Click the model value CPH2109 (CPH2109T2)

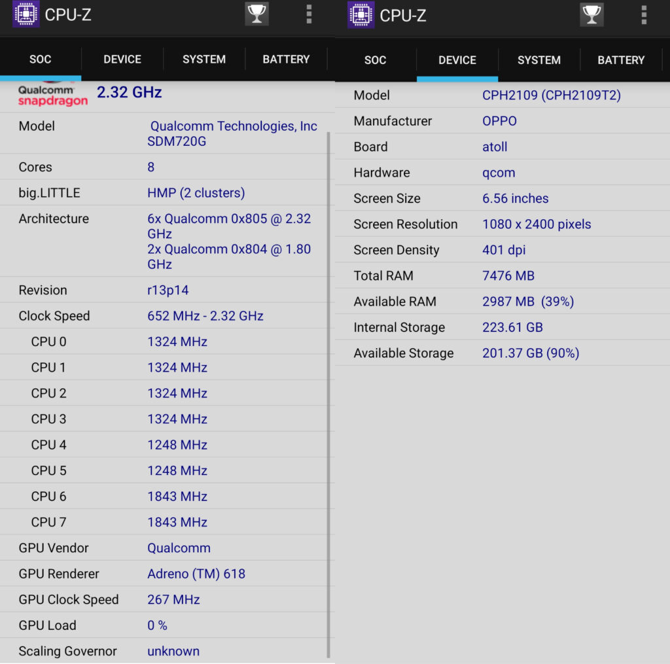pos(551,95)
